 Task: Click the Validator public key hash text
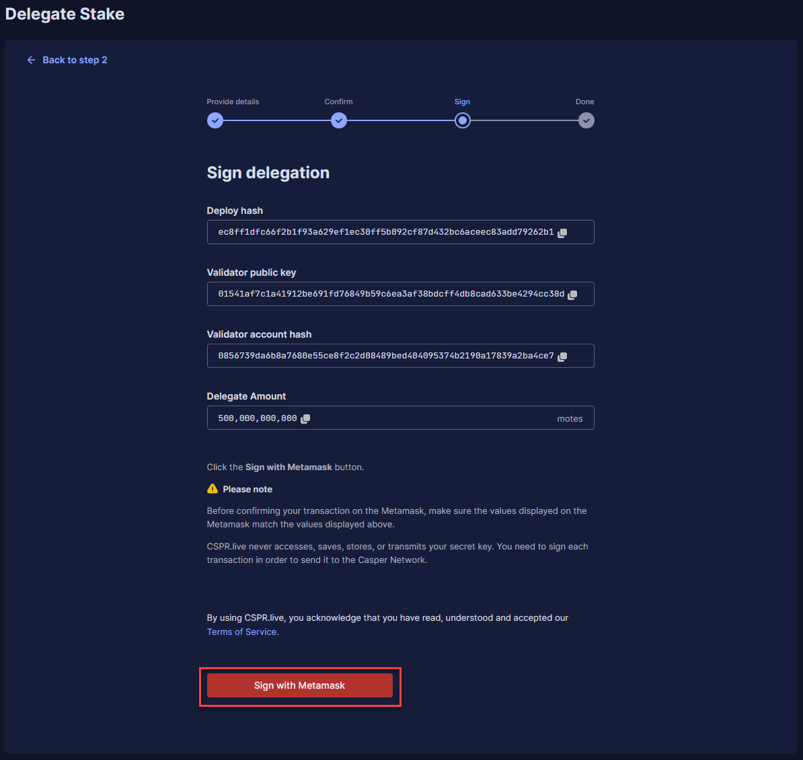coord(391,294)
